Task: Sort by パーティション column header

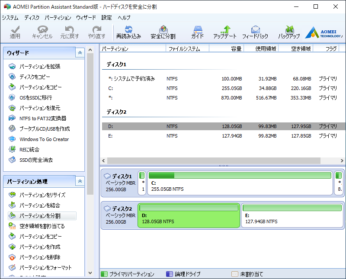Action: click(133, 49)
